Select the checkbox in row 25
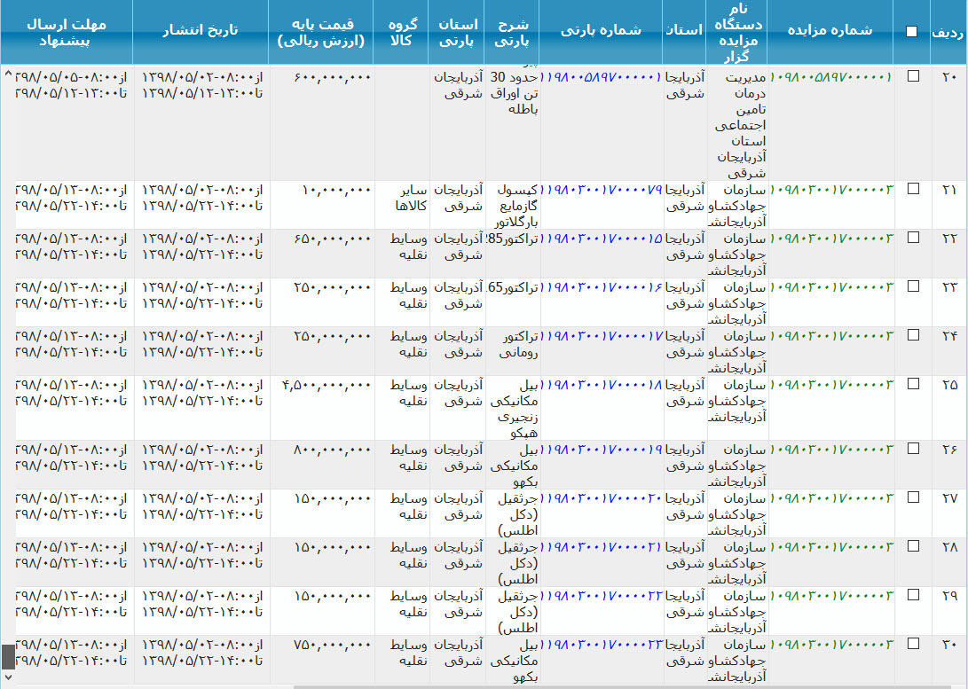The width and height of the screenshot is (968, 689). [x=913, y=386]
